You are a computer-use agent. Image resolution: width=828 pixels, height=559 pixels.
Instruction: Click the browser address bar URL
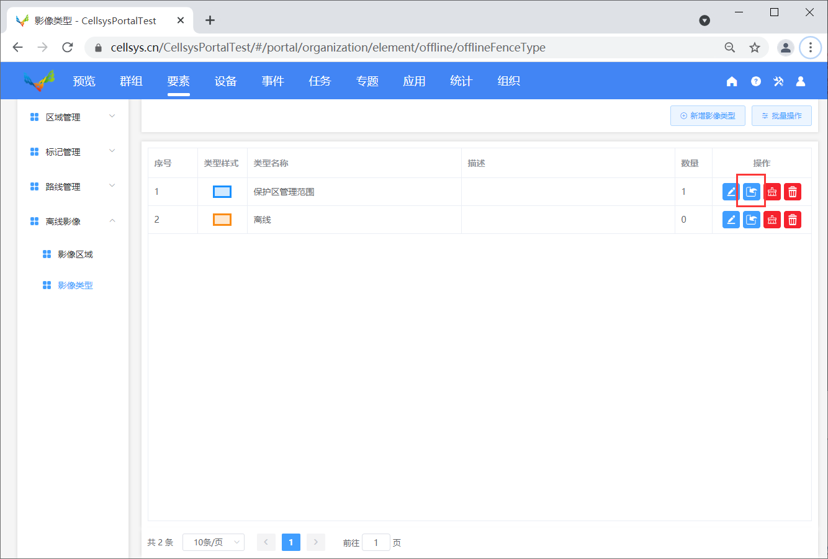coord(328,48)
